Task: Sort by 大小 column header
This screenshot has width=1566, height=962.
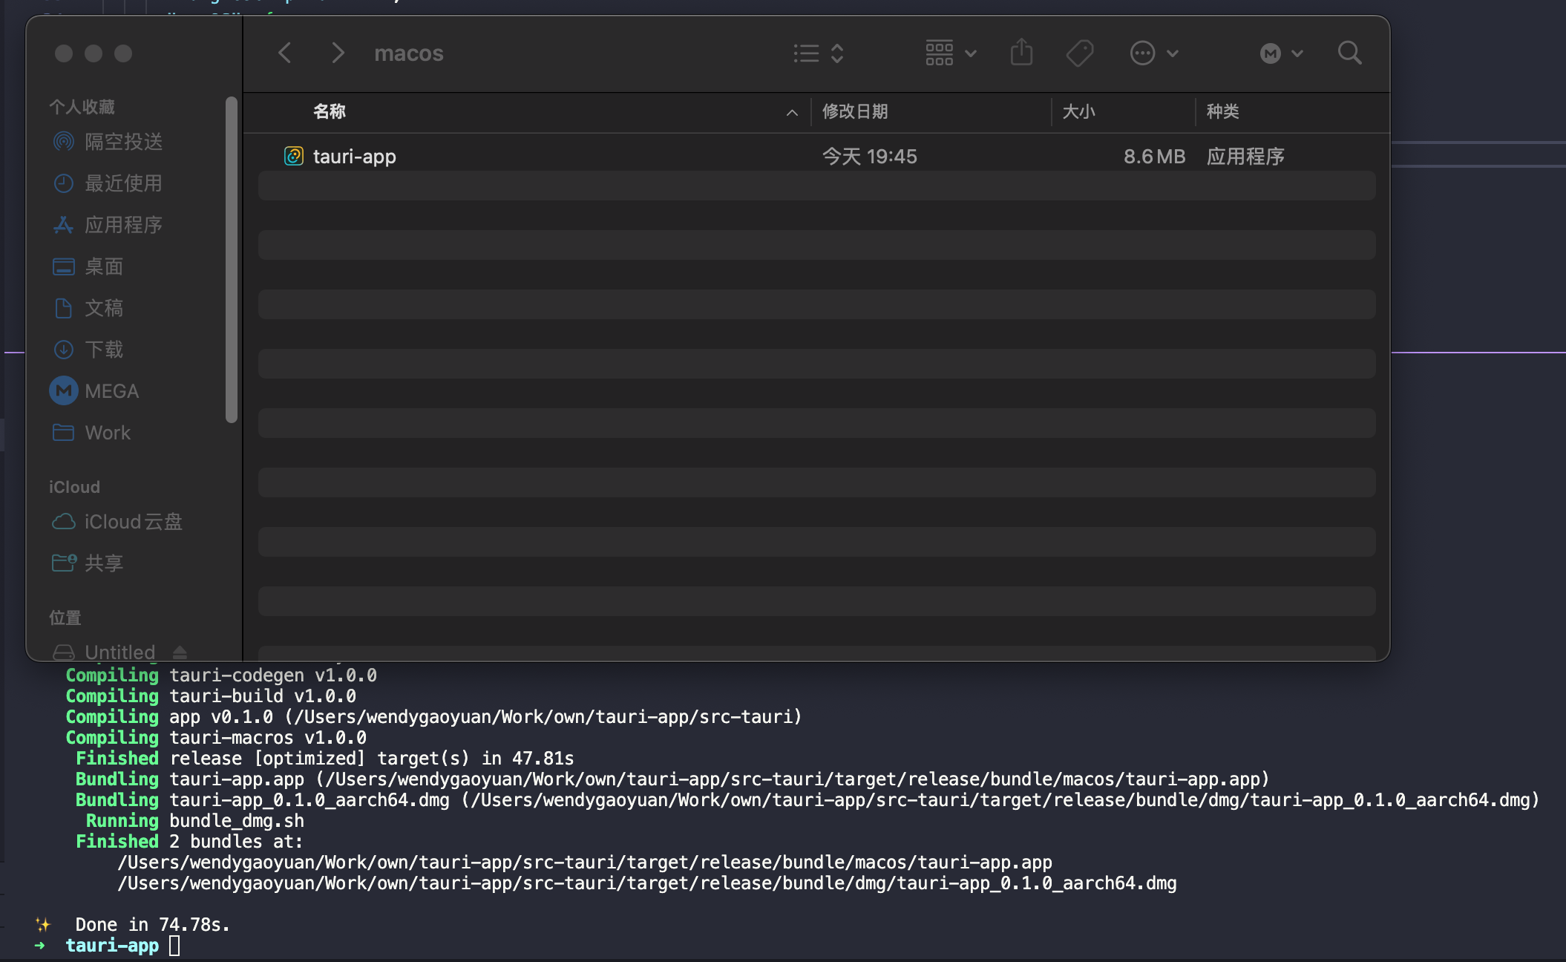Action: coord(1078,111)
